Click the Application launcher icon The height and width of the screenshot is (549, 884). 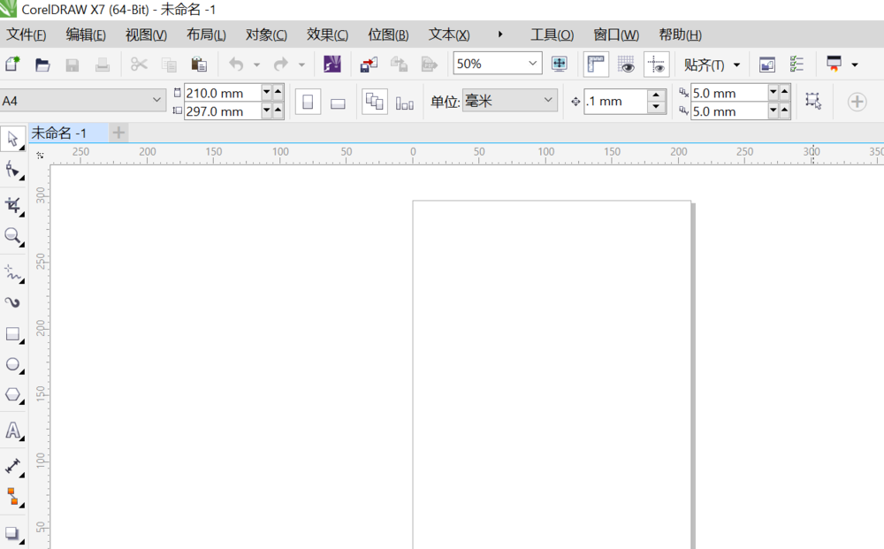click(834, 64)
